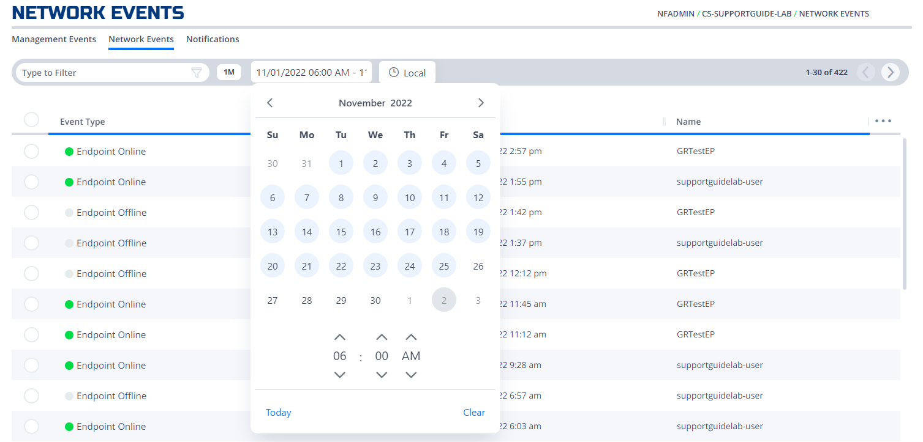Select the 1:42 pm Endpoint Offline row checkbox

31,212
